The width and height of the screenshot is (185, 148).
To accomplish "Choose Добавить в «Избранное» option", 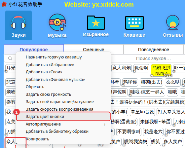I will (x=63, y=65).
